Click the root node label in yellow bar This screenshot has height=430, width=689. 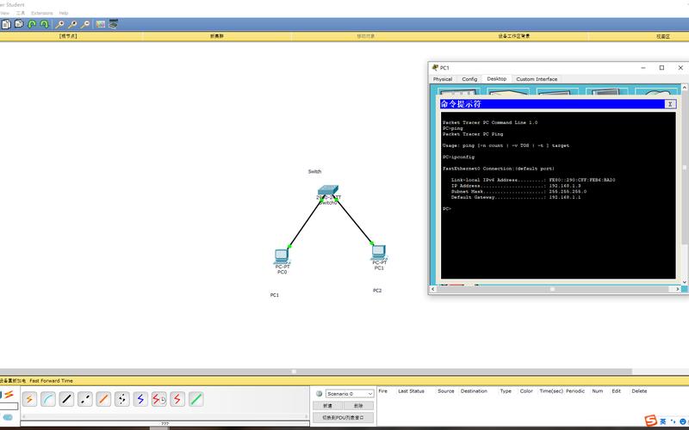(x=68, y=36)
